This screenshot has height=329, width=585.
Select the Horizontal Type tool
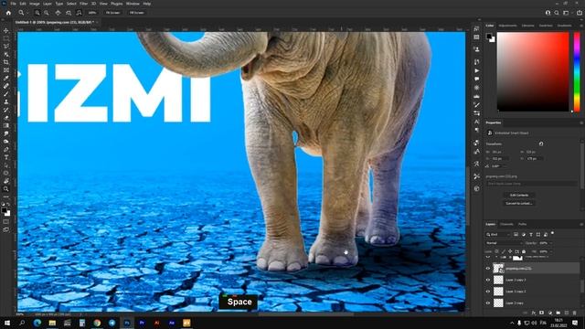pos(6,157)
